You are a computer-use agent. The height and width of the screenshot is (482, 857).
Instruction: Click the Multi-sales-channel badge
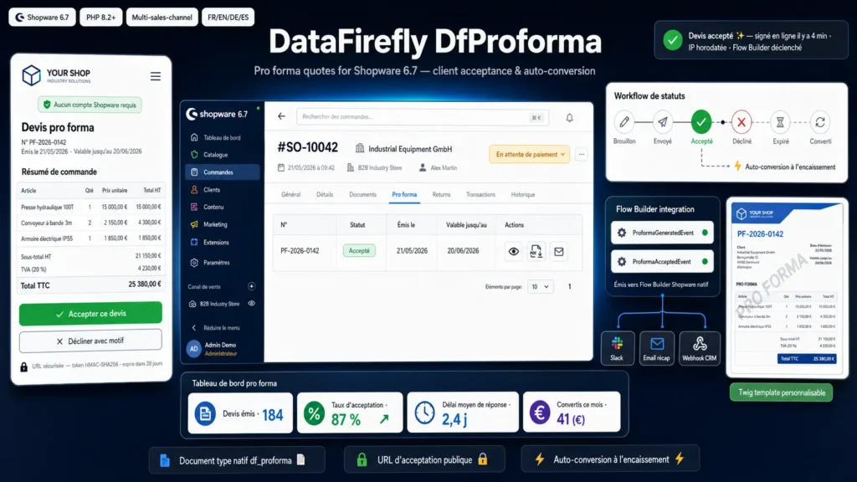(x=162, y=17)
